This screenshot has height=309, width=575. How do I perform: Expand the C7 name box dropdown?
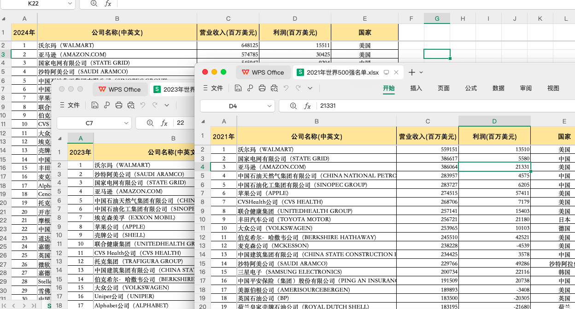pyautogui.click(x=126, y=123)
